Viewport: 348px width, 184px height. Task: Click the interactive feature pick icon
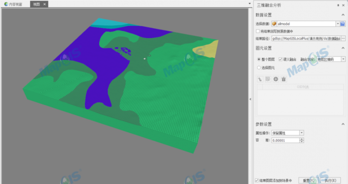pyautogui.click(x=260, y=79)
